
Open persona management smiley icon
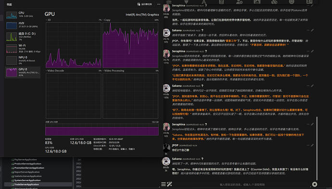click(292, 2)
